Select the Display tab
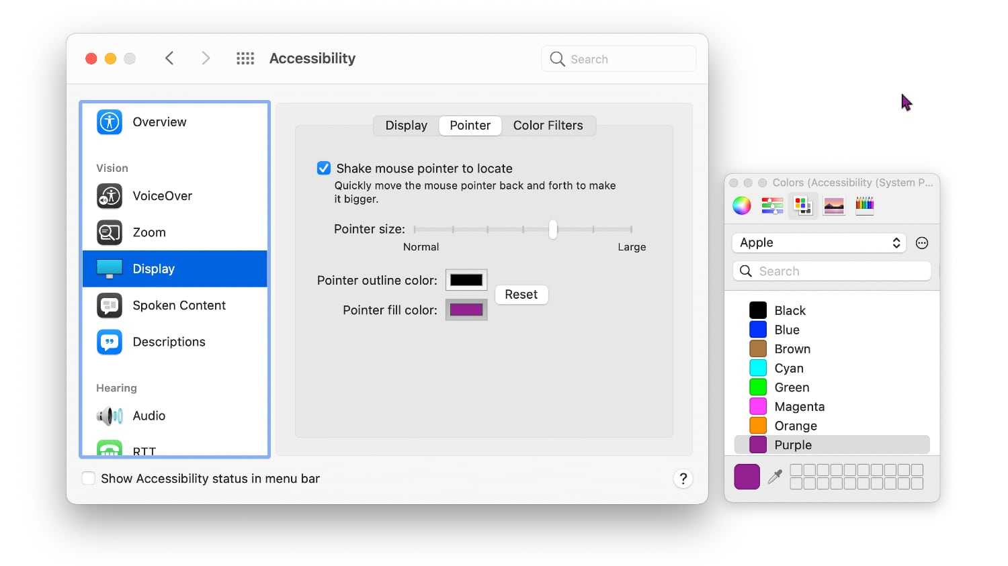Screen dimensions: 1008x566 (406, 125)
